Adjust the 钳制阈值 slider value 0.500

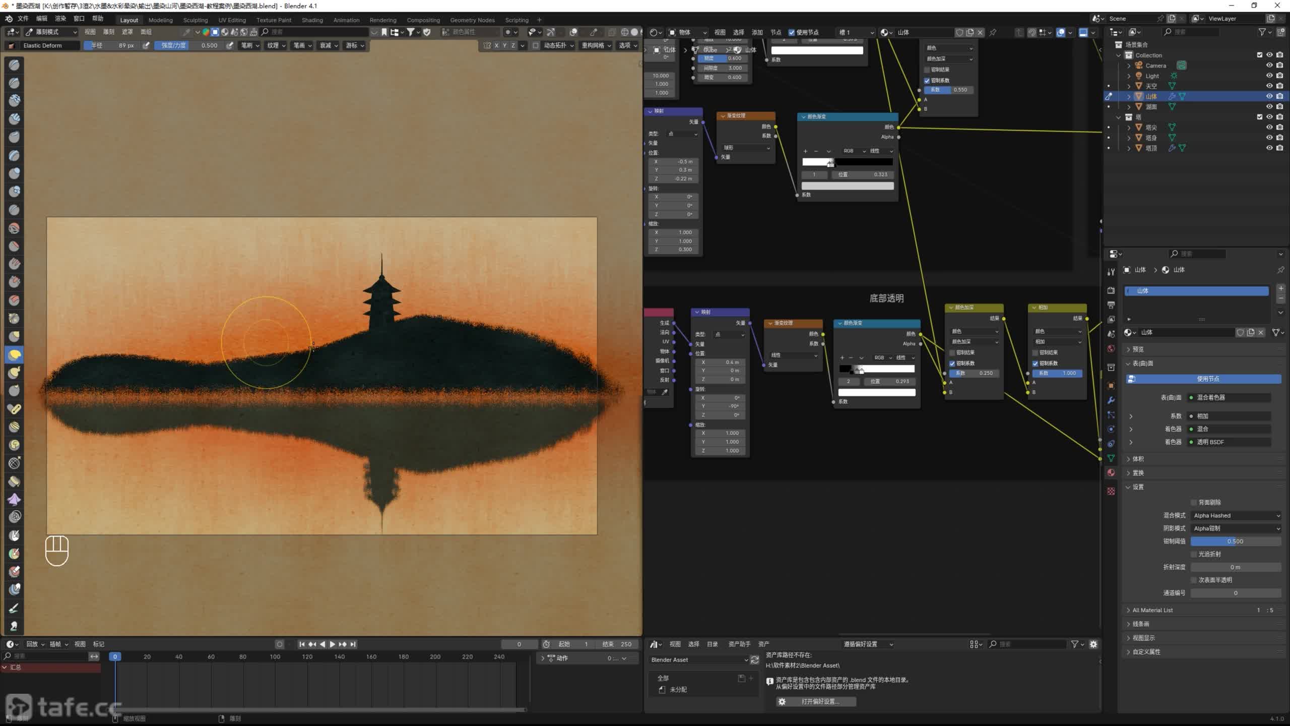point(1235,541)
